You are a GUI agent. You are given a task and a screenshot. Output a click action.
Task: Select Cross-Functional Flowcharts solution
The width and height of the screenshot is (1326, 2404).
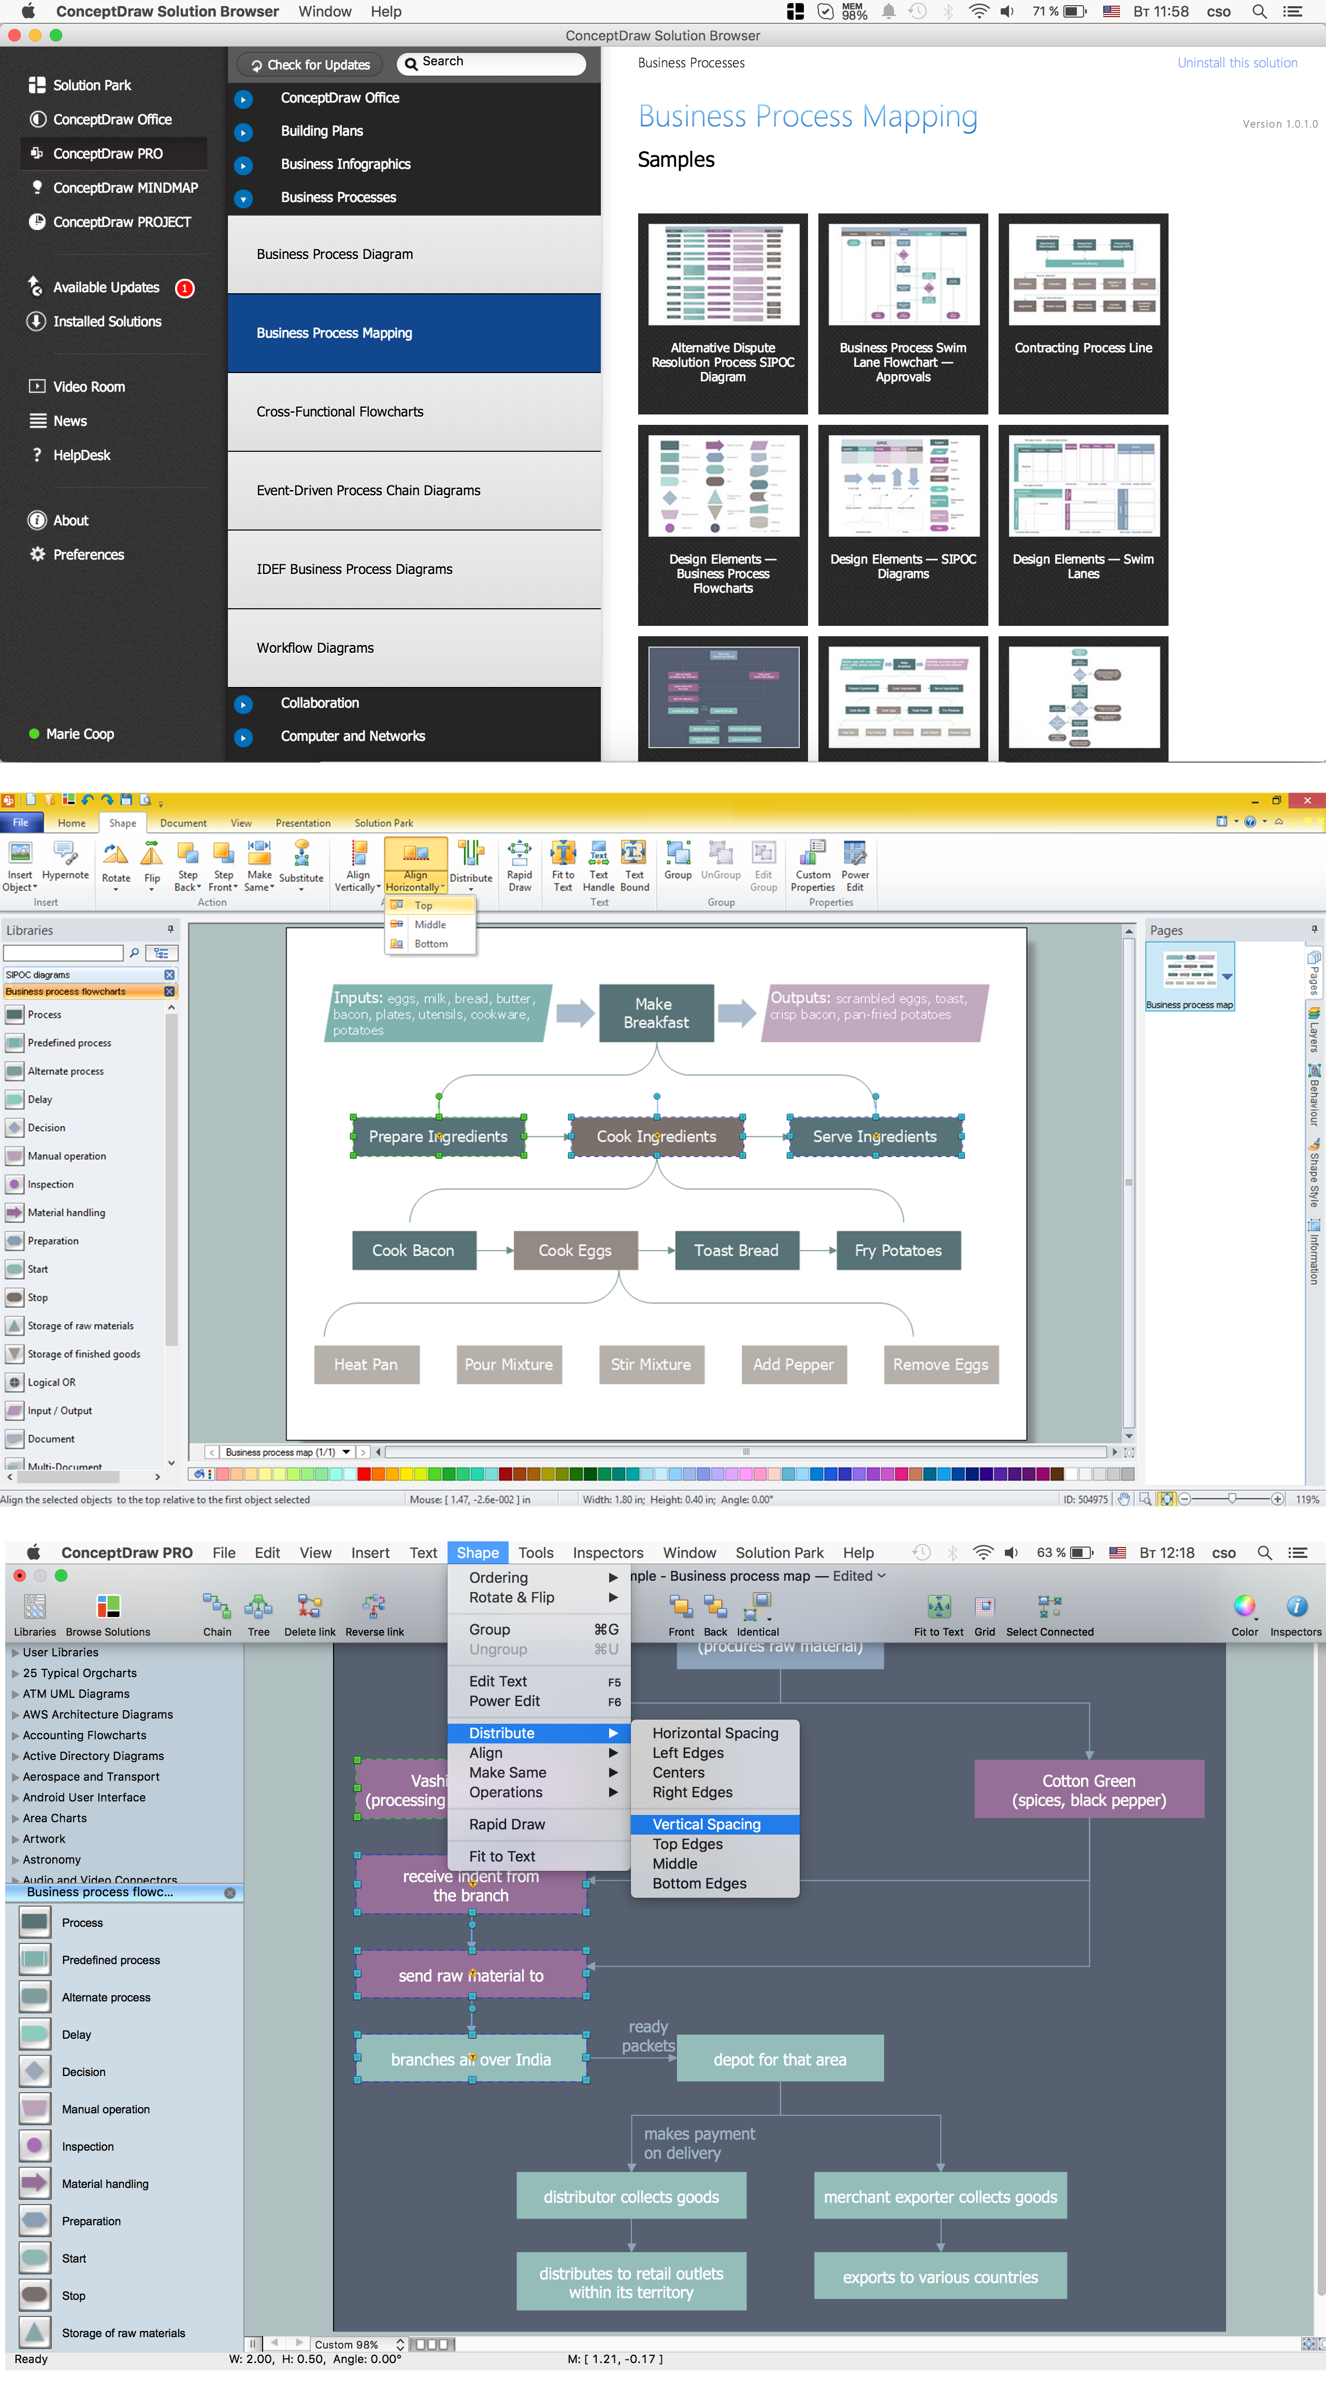(413, 411)
